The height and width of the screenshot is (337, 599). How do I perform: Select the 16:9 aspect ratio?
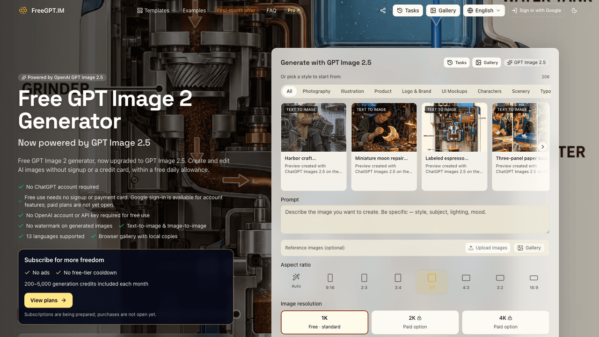(x=534, y=282)
